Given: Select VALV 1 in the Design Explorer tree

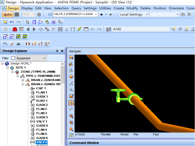Looking at the screenshot, I should (x=42, y=121).
